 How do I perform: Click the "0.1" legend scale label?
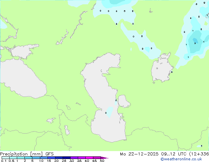point(4,161)
